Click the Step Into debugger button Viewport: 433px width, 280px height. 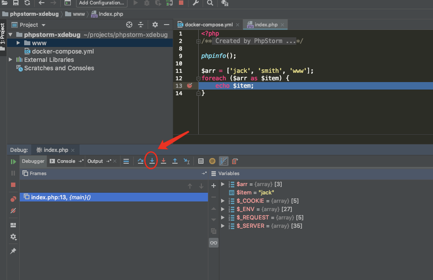[152, 161]
